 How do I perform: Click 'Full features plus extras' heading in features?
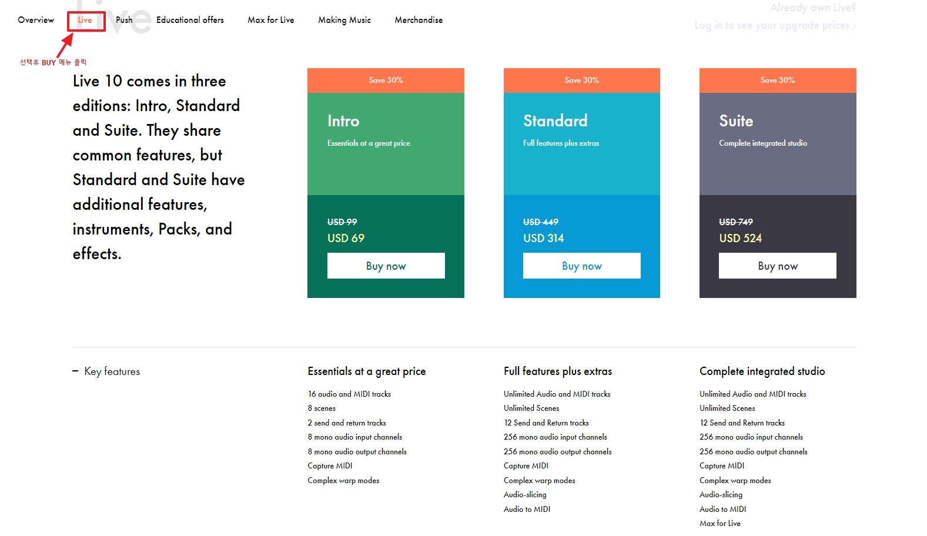pyautogui.click(x=558, y=371)
